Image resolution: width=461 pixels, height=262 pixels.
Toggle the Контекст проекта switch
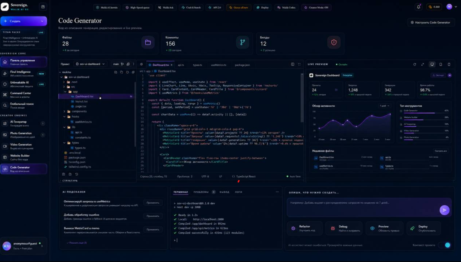click(x=444, y=245)
